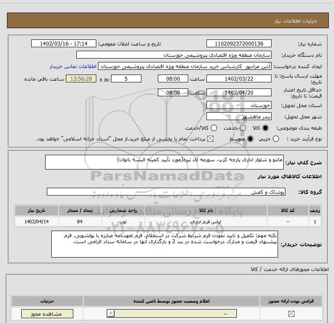Select the خدمت radio button
This screenshot has width=334, height=323.
[242, 128]
